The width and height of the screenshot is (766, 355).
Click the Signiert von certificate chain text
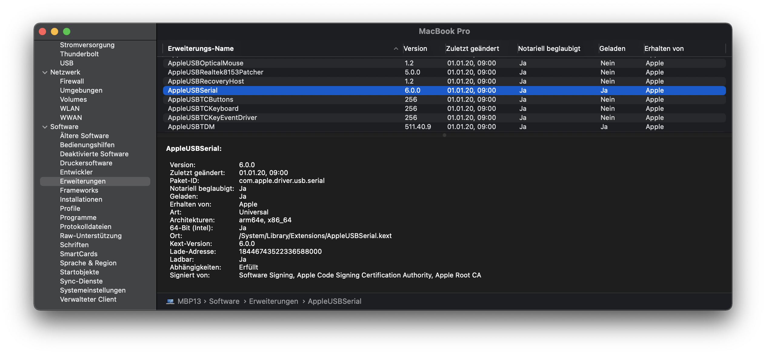coord(360,275)
